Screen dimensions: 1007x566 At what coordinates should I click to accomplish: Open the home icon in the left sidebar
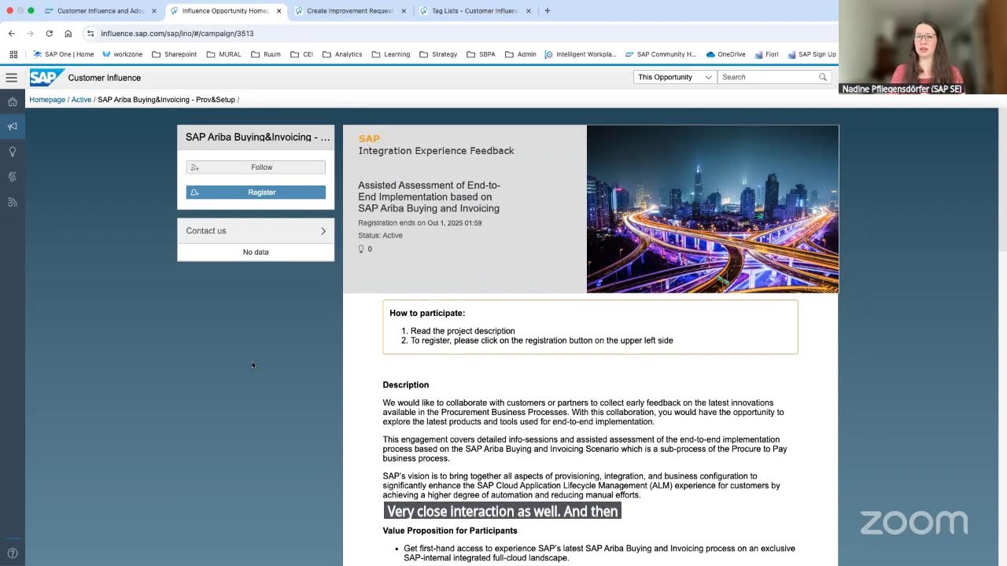[13, 101]
